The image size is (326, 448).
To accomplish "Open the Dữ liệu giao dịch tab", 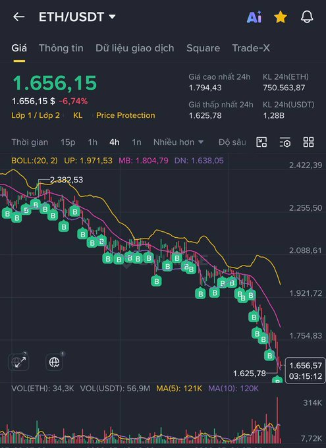I will click(135, 48).
